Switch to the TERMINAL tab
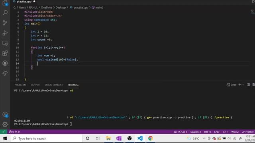 pos(73,85)
